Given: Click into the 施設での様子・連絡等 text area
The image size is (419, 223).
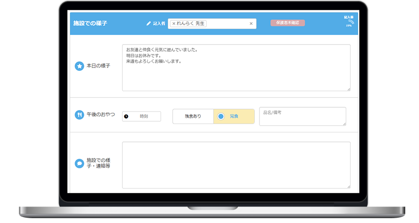Looking at the screenshot, I should 236,165.
